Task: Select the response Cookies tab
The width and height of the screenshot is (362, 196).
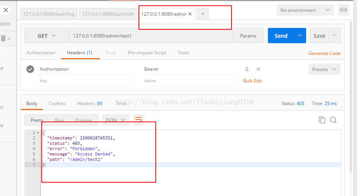Action: (x=57, y=104)
